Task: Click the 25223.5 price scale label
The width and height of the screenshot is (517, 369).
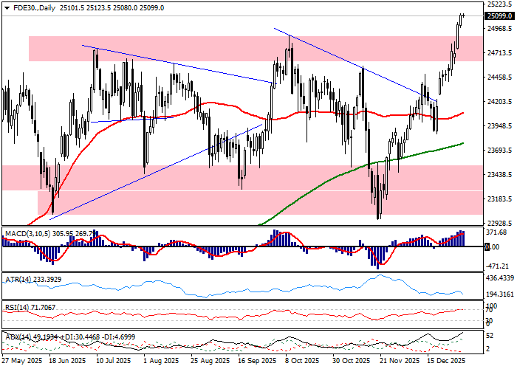Action: point(500,4)
